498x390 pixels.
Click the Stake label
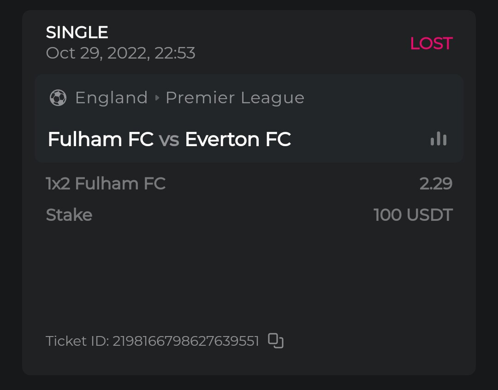tap(69, 215)
